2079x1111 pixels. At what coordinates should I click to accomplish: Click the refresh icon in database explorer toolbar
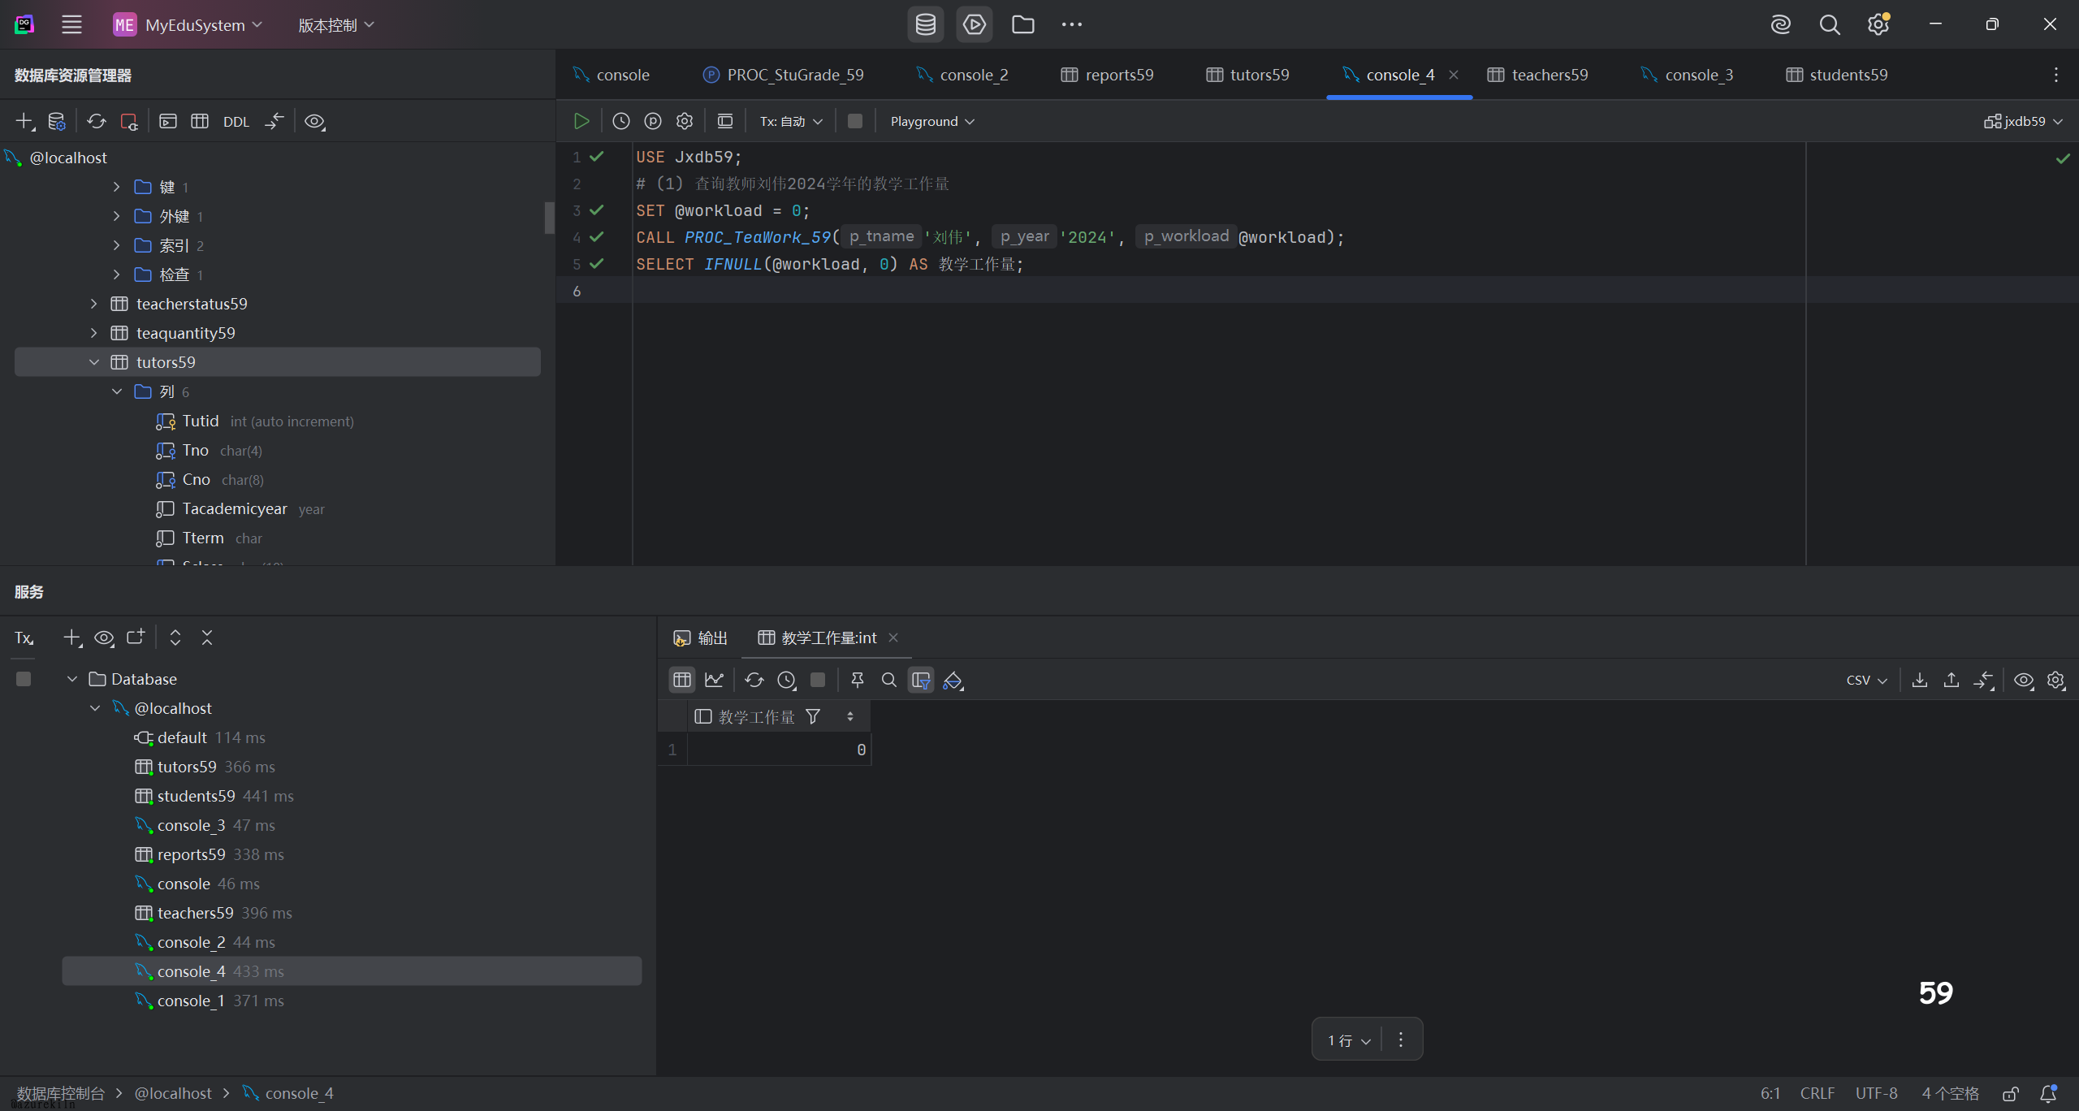pyautogui.click(x=97, y=121)
